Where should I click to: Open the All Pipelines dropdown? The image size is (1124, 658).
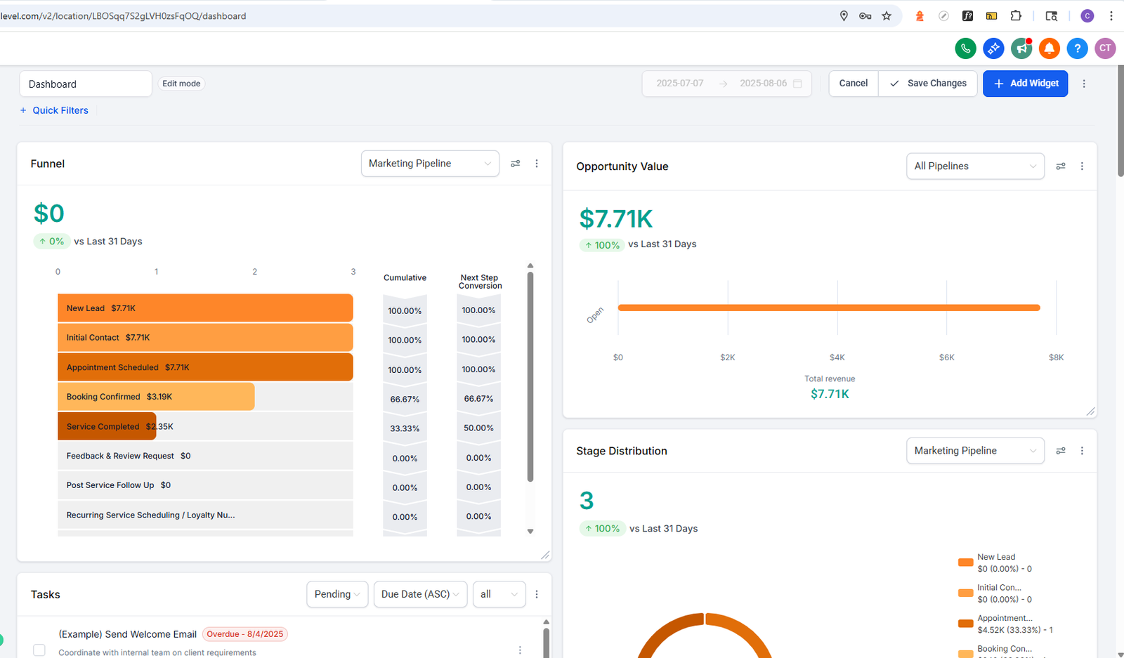[x=974, y=166]
